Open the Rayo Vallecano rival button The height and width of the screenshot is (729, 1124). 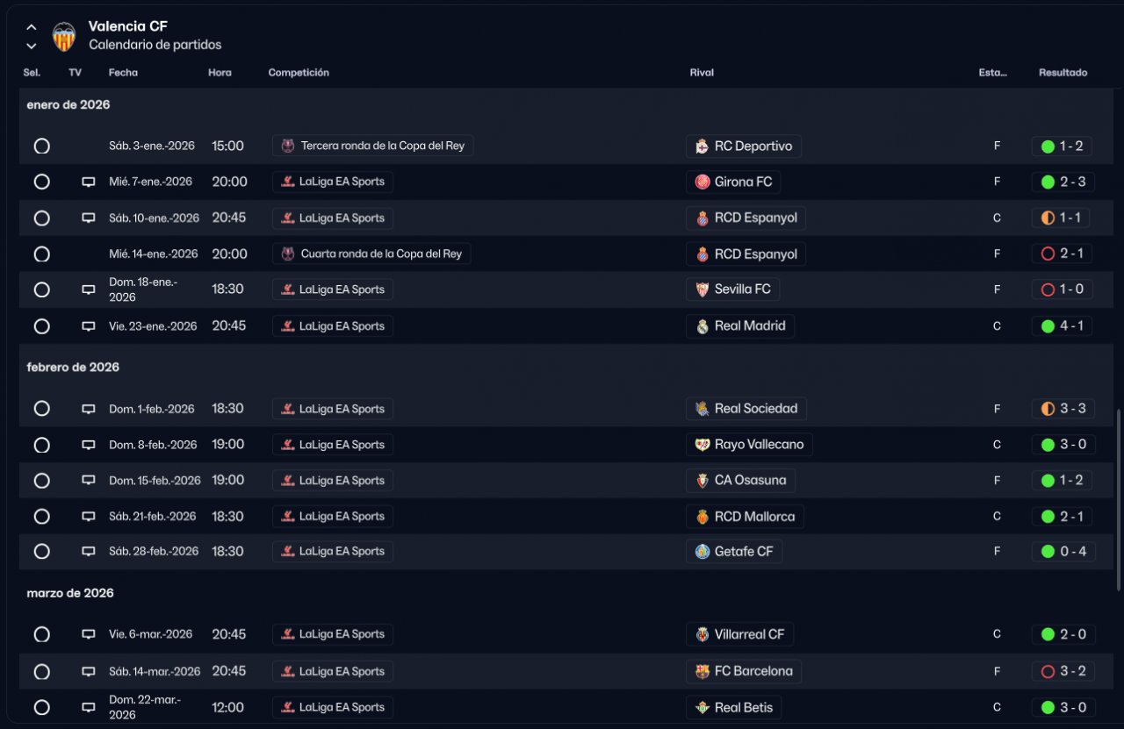749,445
